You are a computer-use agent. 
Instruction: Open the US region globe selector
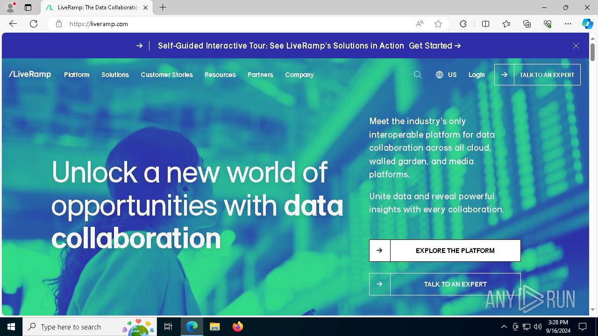(x=446, y=75)
